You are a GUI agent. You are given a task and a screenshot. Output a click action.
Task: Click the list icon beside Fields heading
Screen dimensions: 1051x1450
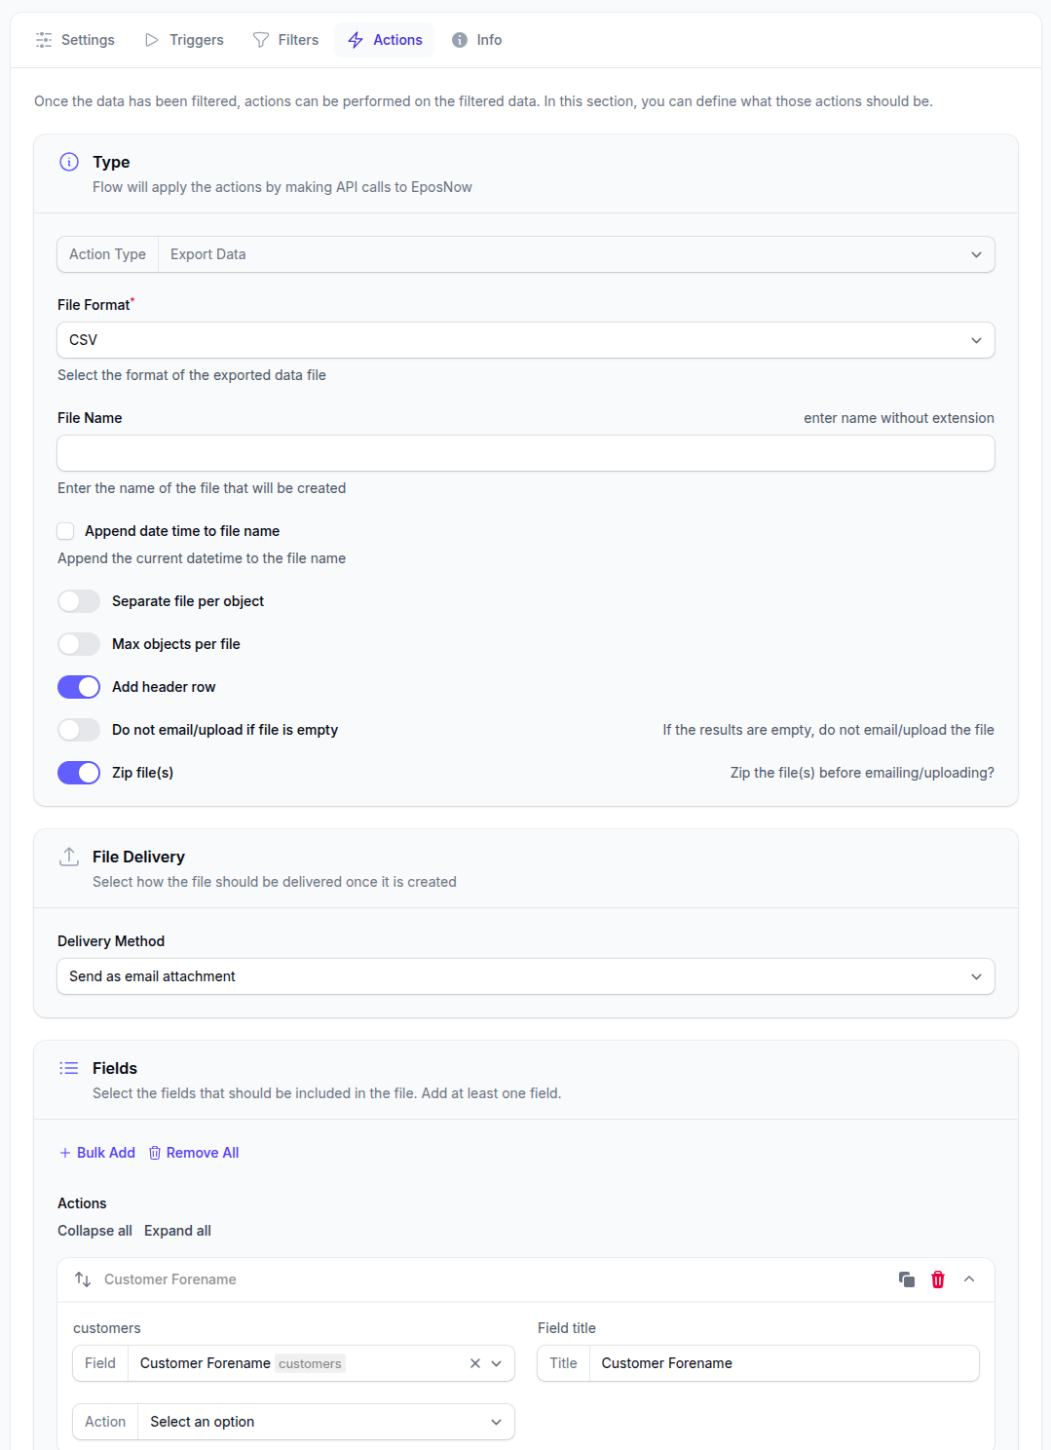[69, 1068]
